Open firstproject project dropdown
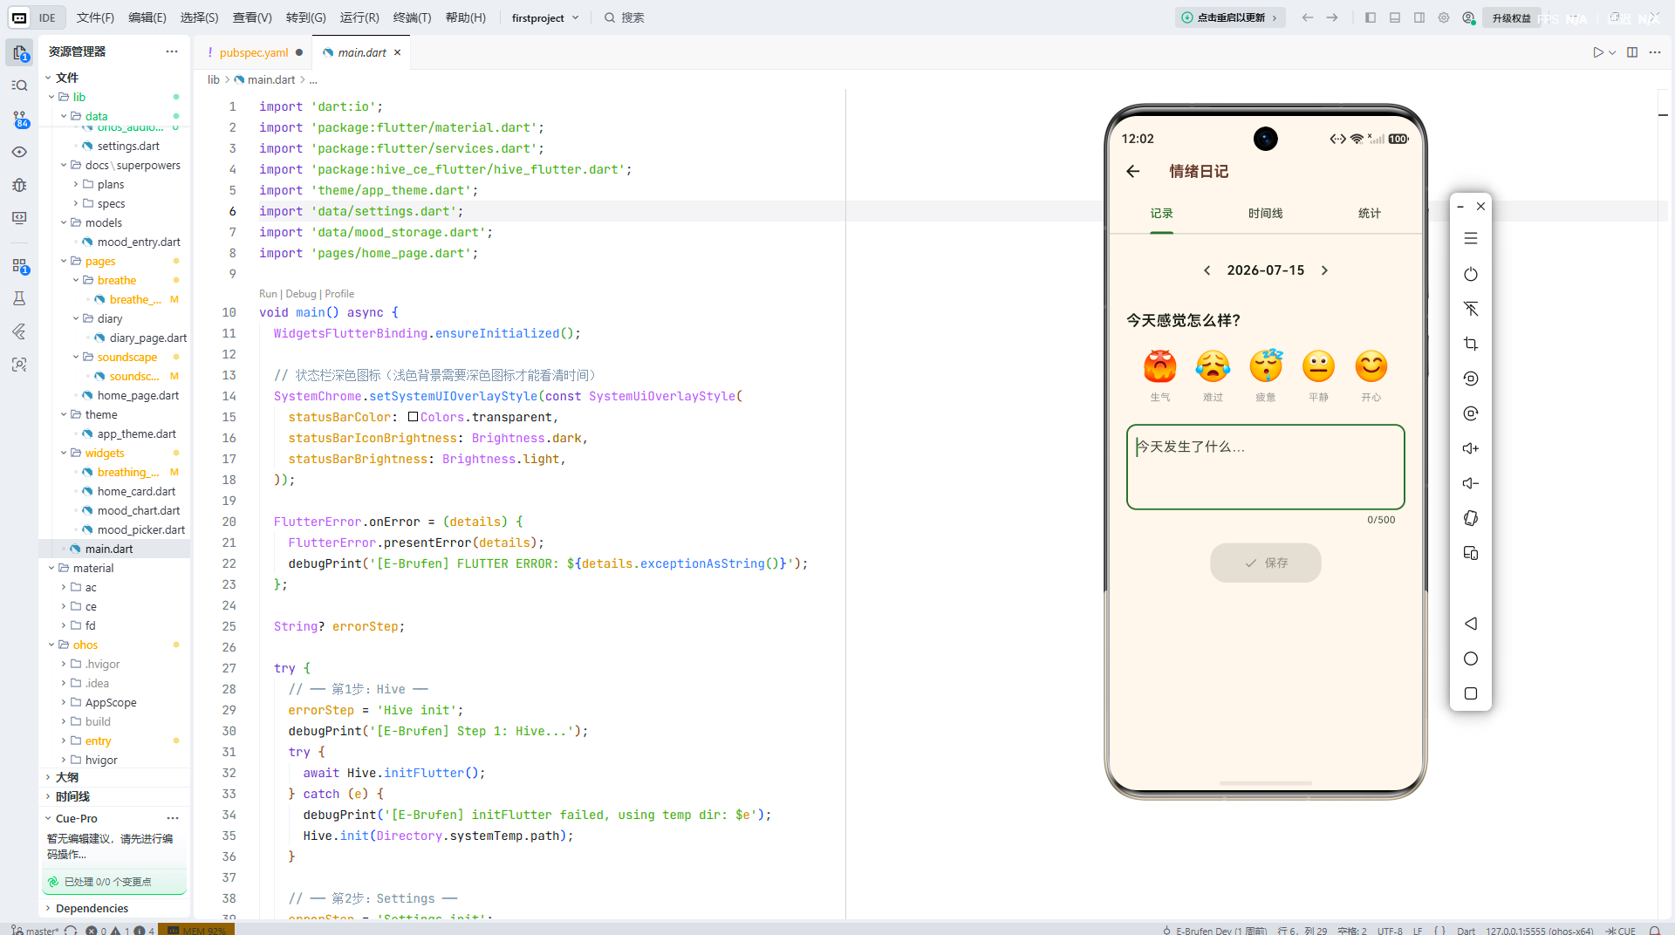This screenshot has width=1675, height=935. [x=545, y=17]
